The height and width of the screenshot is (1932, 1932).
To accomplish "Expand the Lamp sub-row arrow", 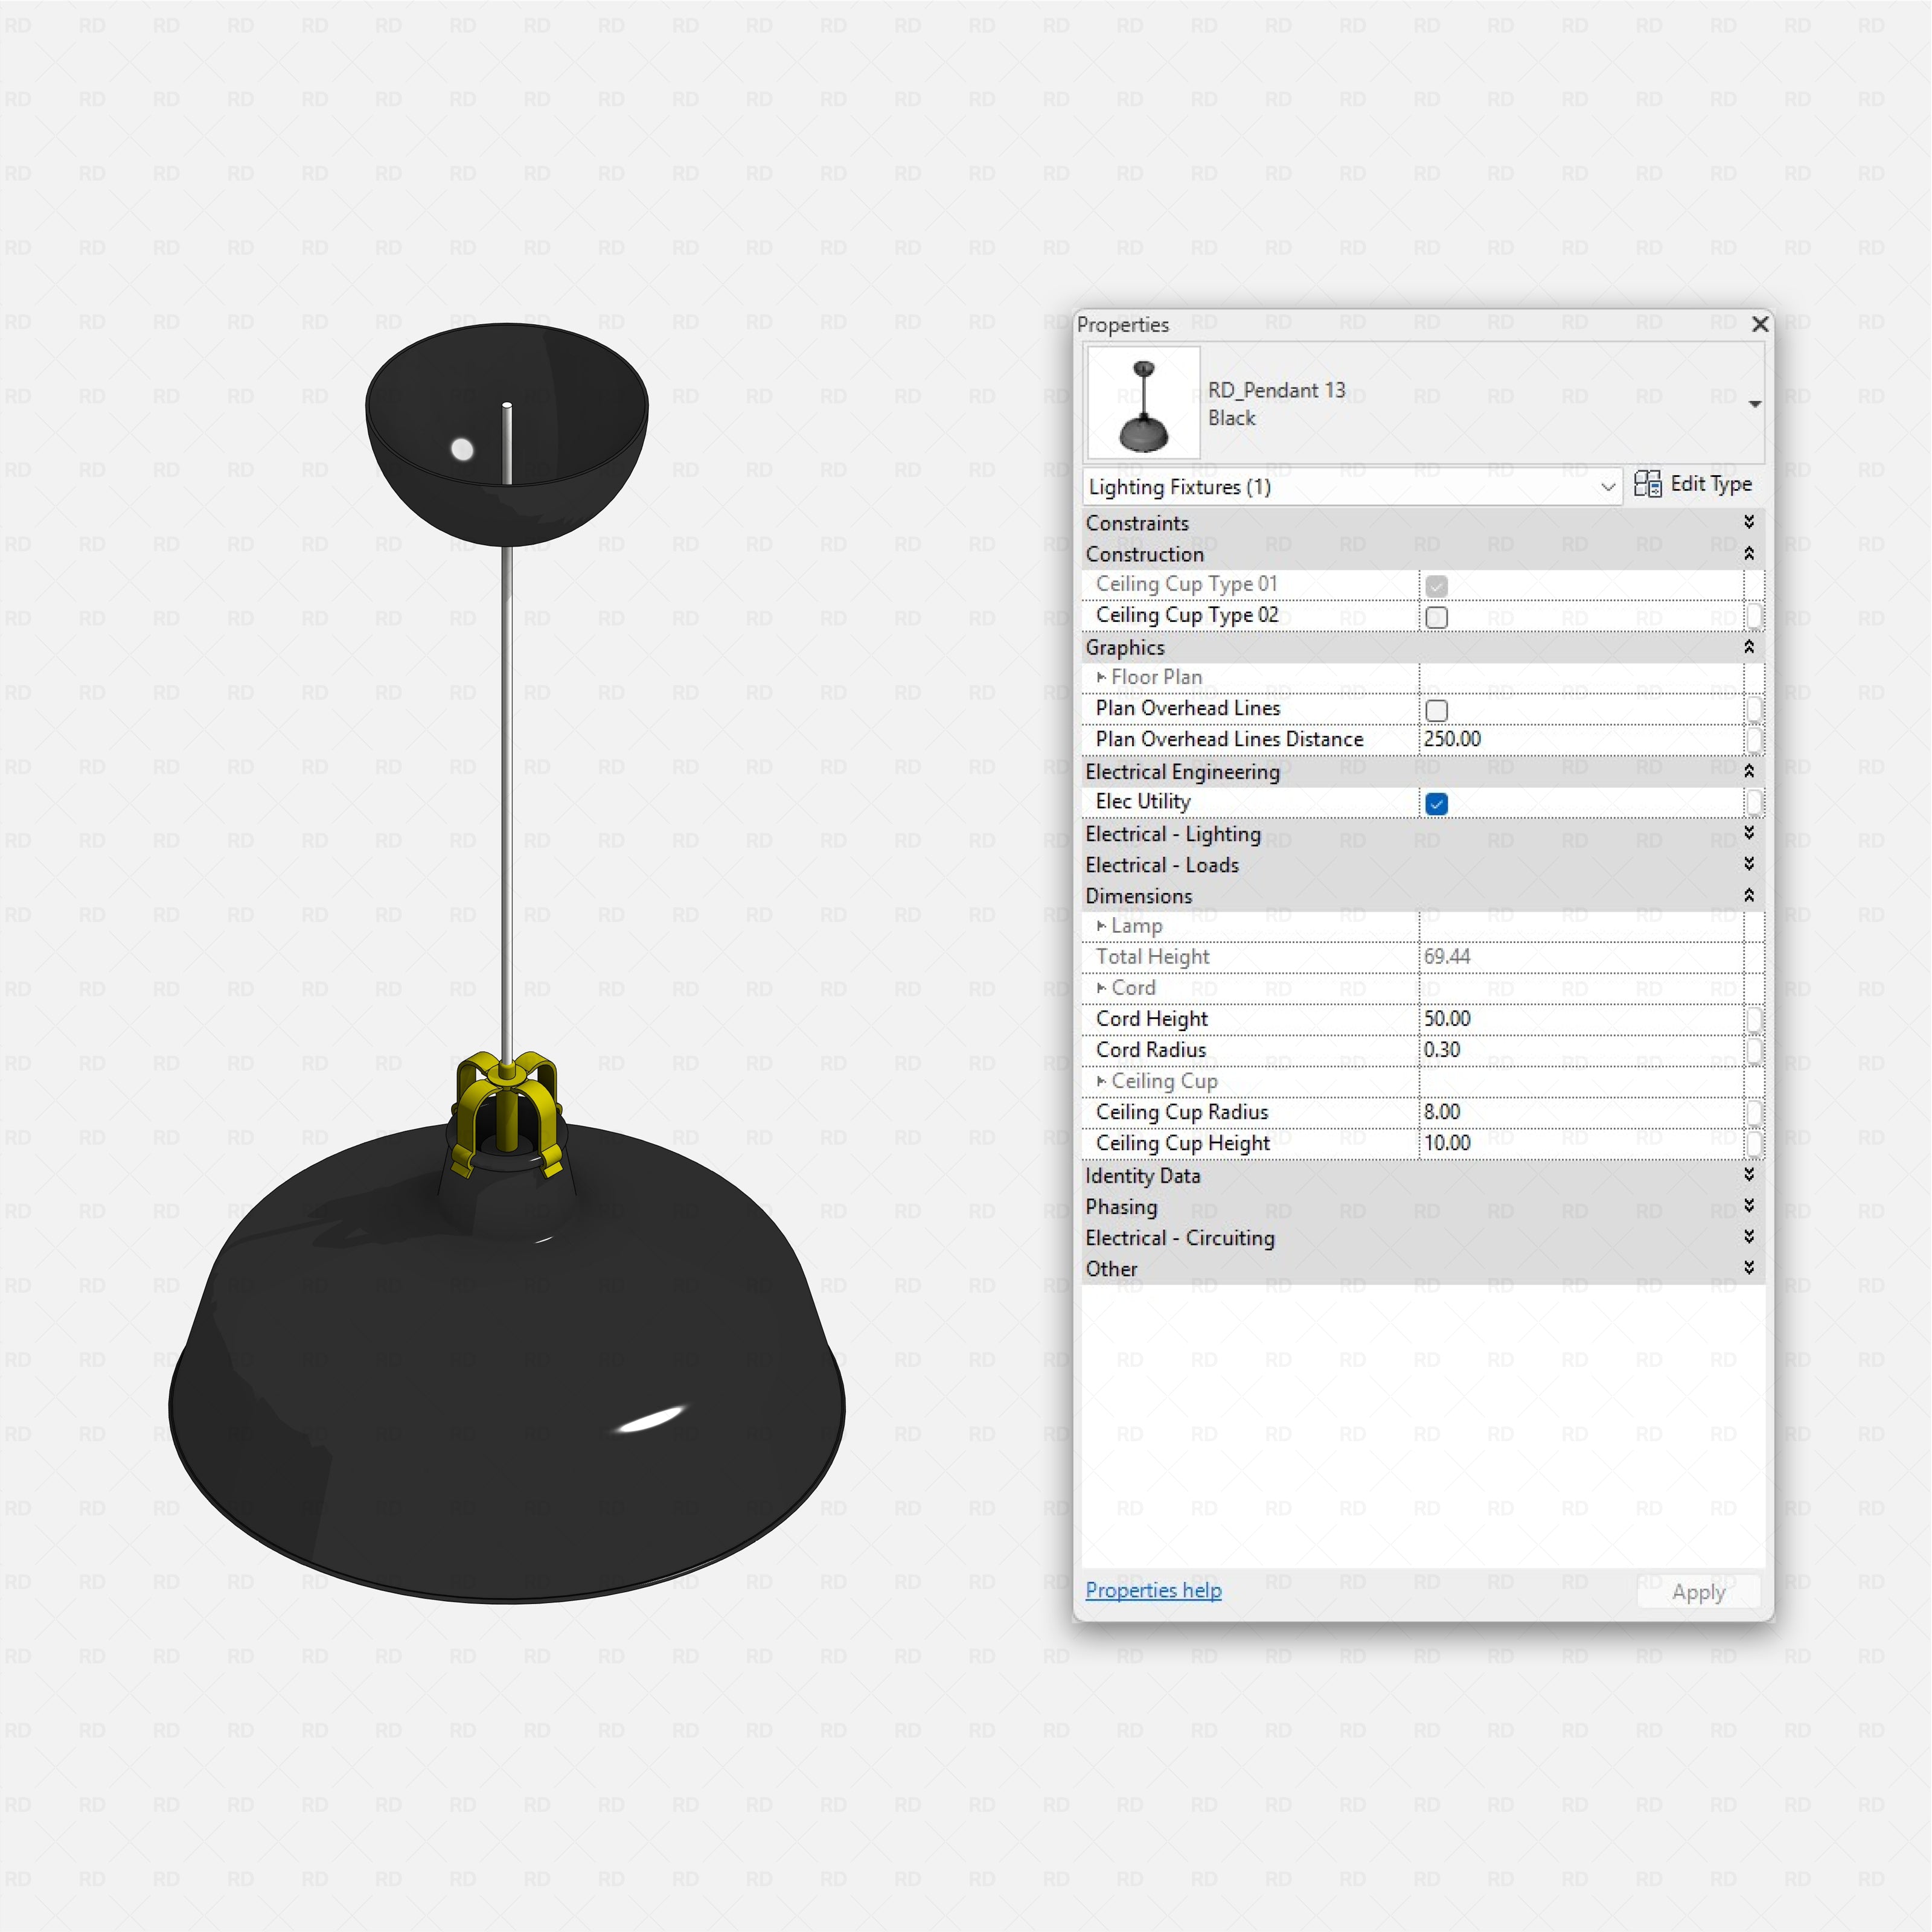I will (1101, 926).
